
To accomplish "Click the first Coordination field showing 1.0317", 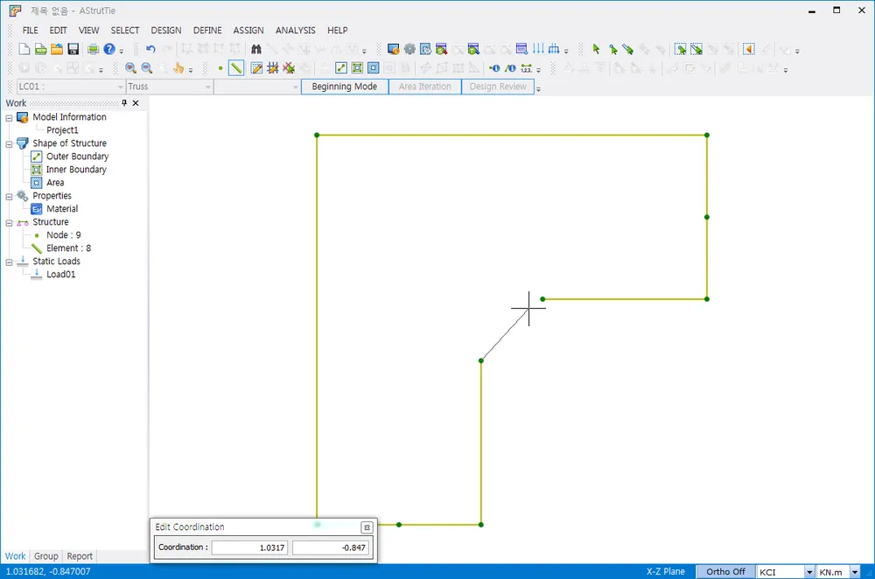I will click(x=249, y=548).
